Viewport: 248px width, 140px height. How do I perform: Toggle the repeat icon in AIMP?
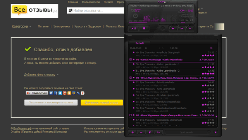click(191, 20)
